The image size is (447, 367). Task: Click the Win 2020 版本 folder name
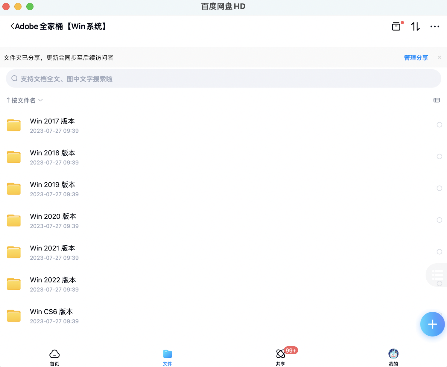pyautogui.click(x=53, y=216)
